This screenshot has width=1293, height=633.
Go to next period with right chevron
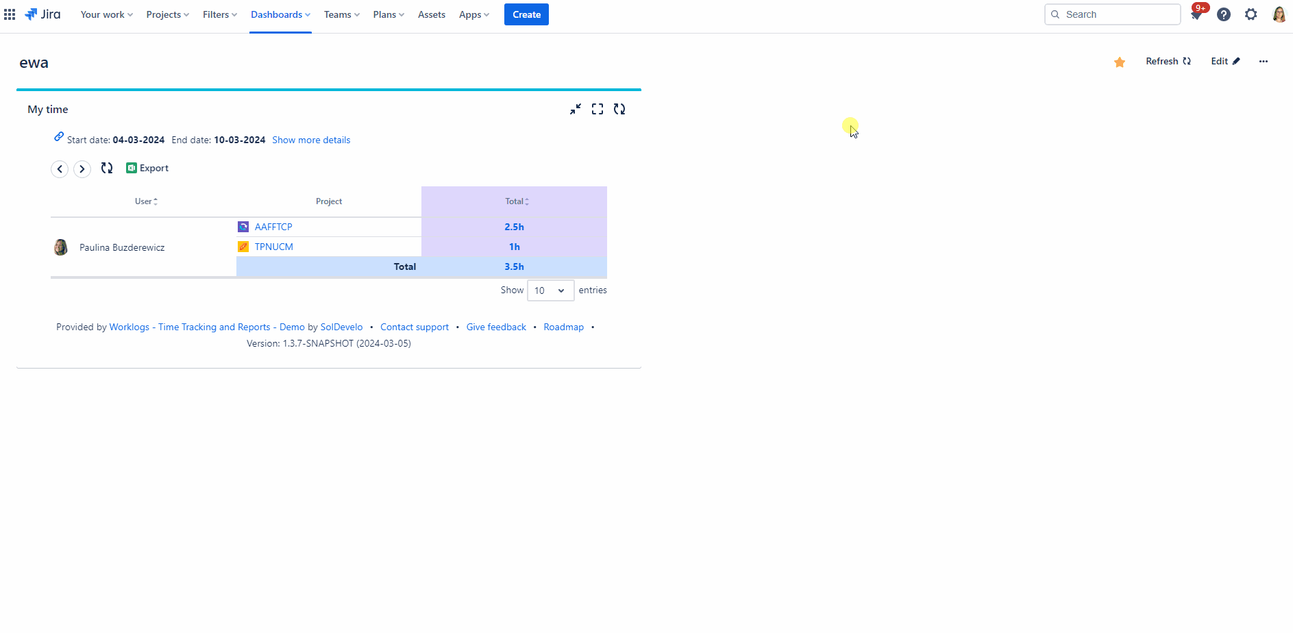click(82, 169)
